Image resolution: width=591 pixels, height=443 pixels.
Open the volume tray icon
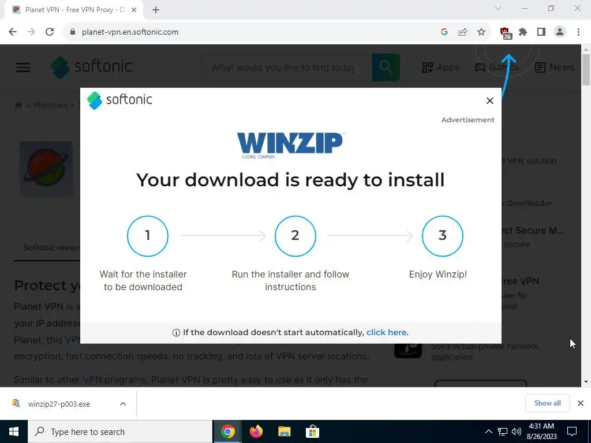[x=517, y=431]
